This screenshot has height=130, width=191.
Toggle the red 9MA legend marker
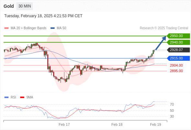click(x=22, y=97)
